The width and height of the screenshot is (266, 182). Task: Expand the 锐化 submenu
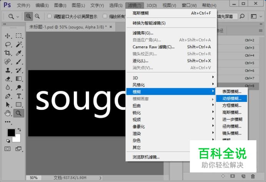(x=171, y=113)
